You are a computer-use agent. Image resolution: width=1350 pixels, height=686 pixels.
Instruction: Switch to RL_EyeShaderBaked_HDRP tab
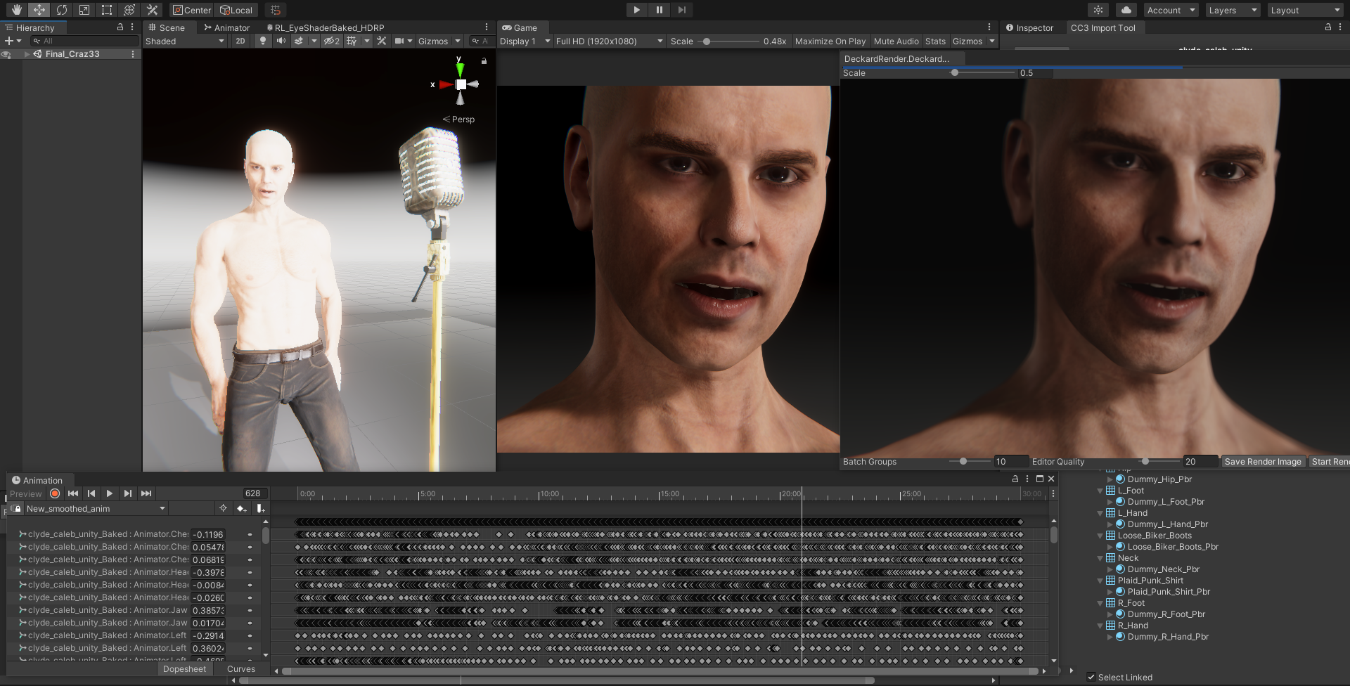click(325, 27)
